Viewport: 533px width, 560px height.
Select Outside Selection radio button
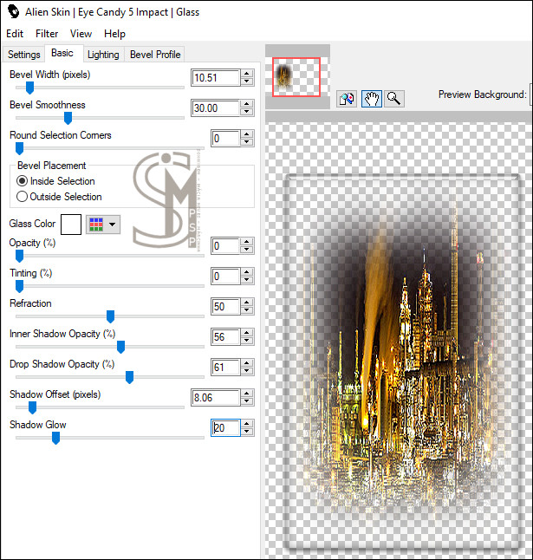[x=23, y=196]
